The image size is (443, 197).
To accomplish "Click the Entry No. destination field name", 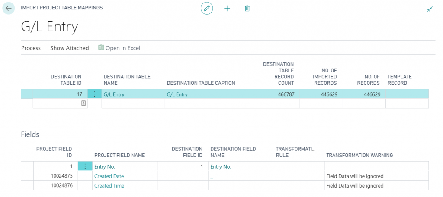I will point(221,166).
